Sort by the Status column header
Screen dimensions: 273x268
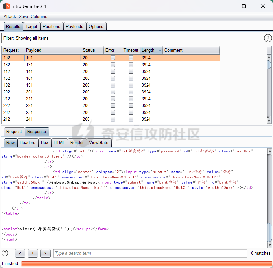pyautogui.click(x=92, y=50)
